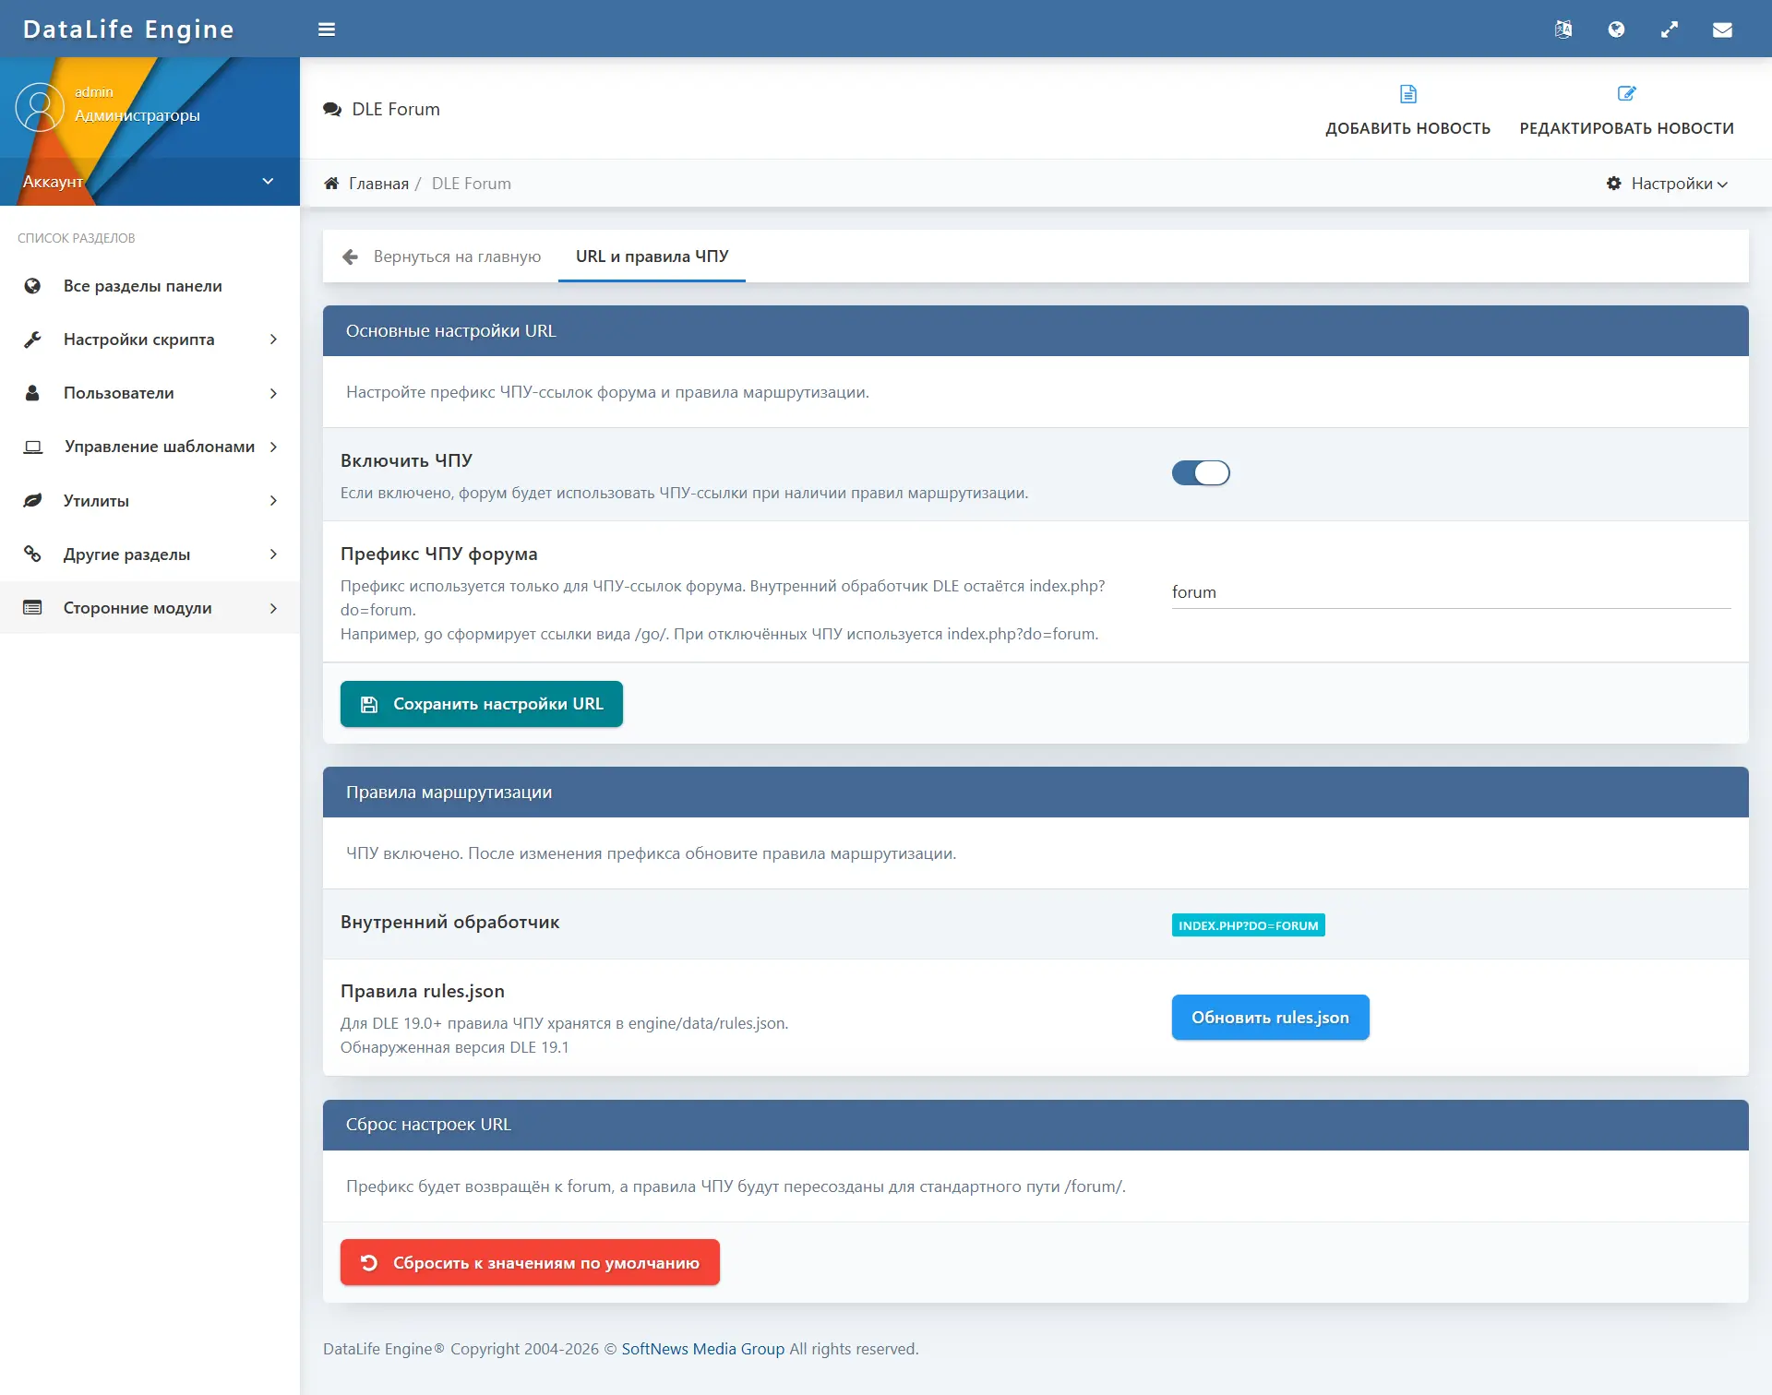The width and height of the screenshot is (1772, 1395).
Task: Expand Настройки скрипта chevron
Action: click(273, 340)
